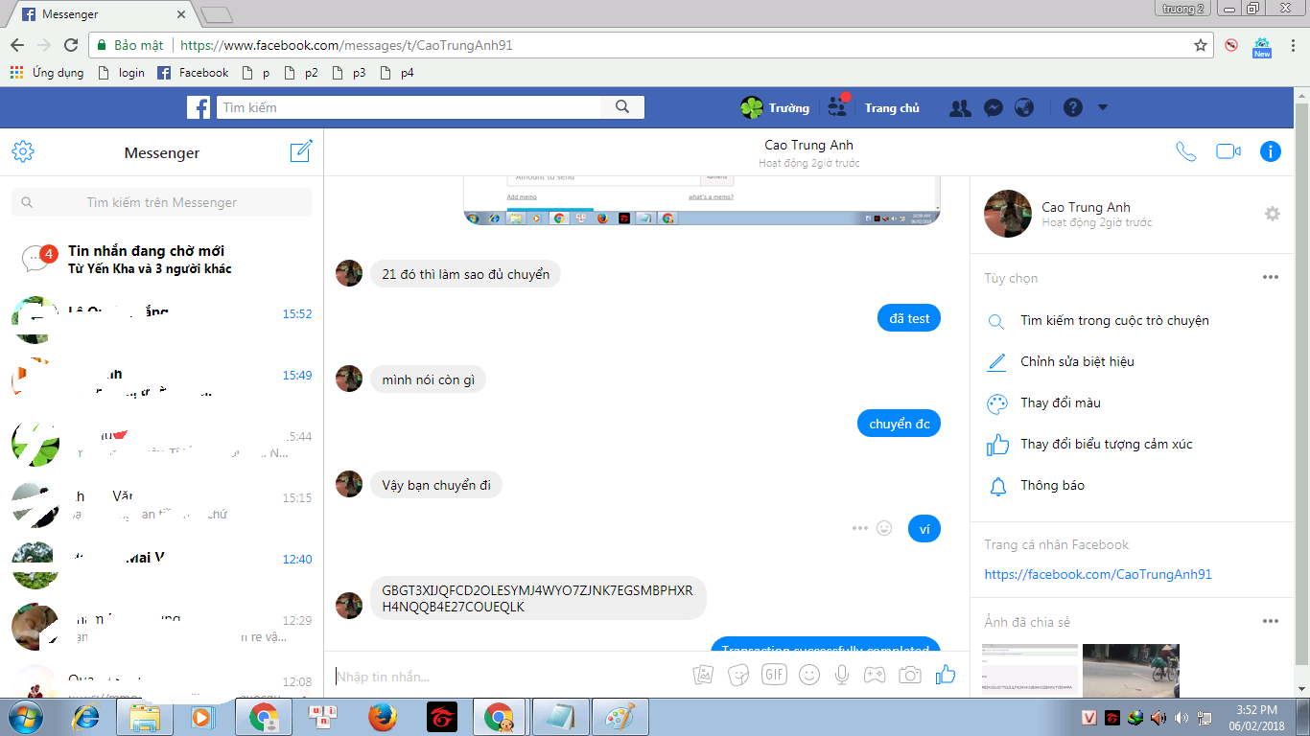Viewport: 1310px width, 736px height.
Task: Open the GIF picker
Action: [x=774, y=675]
